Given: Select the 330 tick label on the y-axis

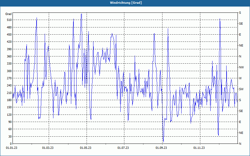Looking at the screenshot, I should coord(9,64).
